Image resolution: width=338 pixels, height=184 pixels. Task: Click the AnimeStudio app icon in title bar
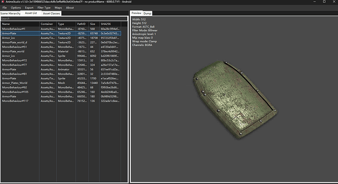pos(3,2)
